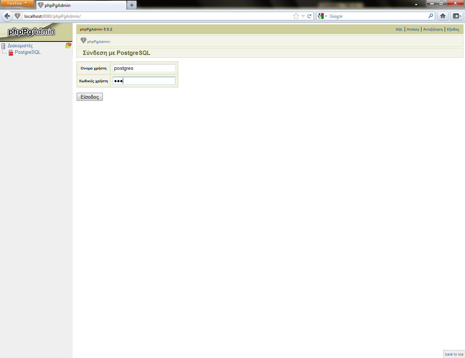Open the Firefox bookmarks menu button

click(x=457, y=16)
